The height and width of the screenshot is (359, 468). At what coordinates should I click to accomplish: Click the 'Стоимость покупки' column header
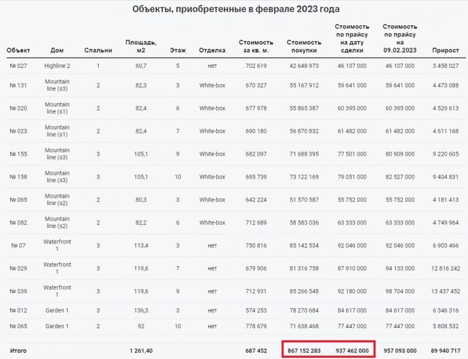point(304,46)
